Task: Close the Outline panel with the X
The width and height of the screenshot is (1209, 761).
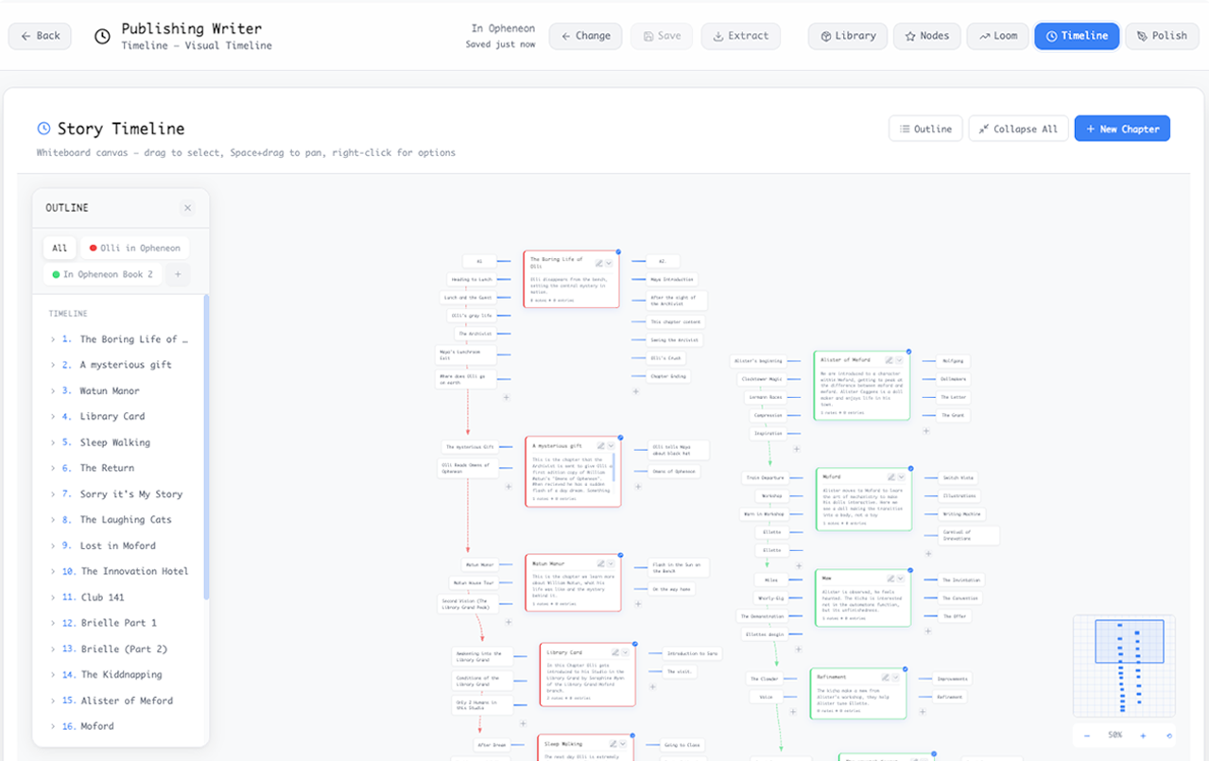Action: click(x=187, y=207)
